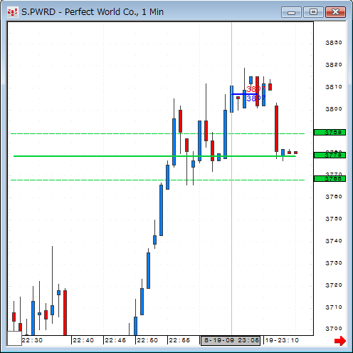Screen dimensions: 353x353
Task: Click the blue 3807 order label
Action: tap(256, 98)
